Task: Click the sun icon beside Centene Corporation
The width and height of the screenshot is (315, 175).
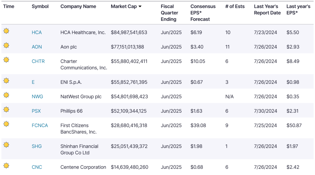Action: click(x=6, y=166)
